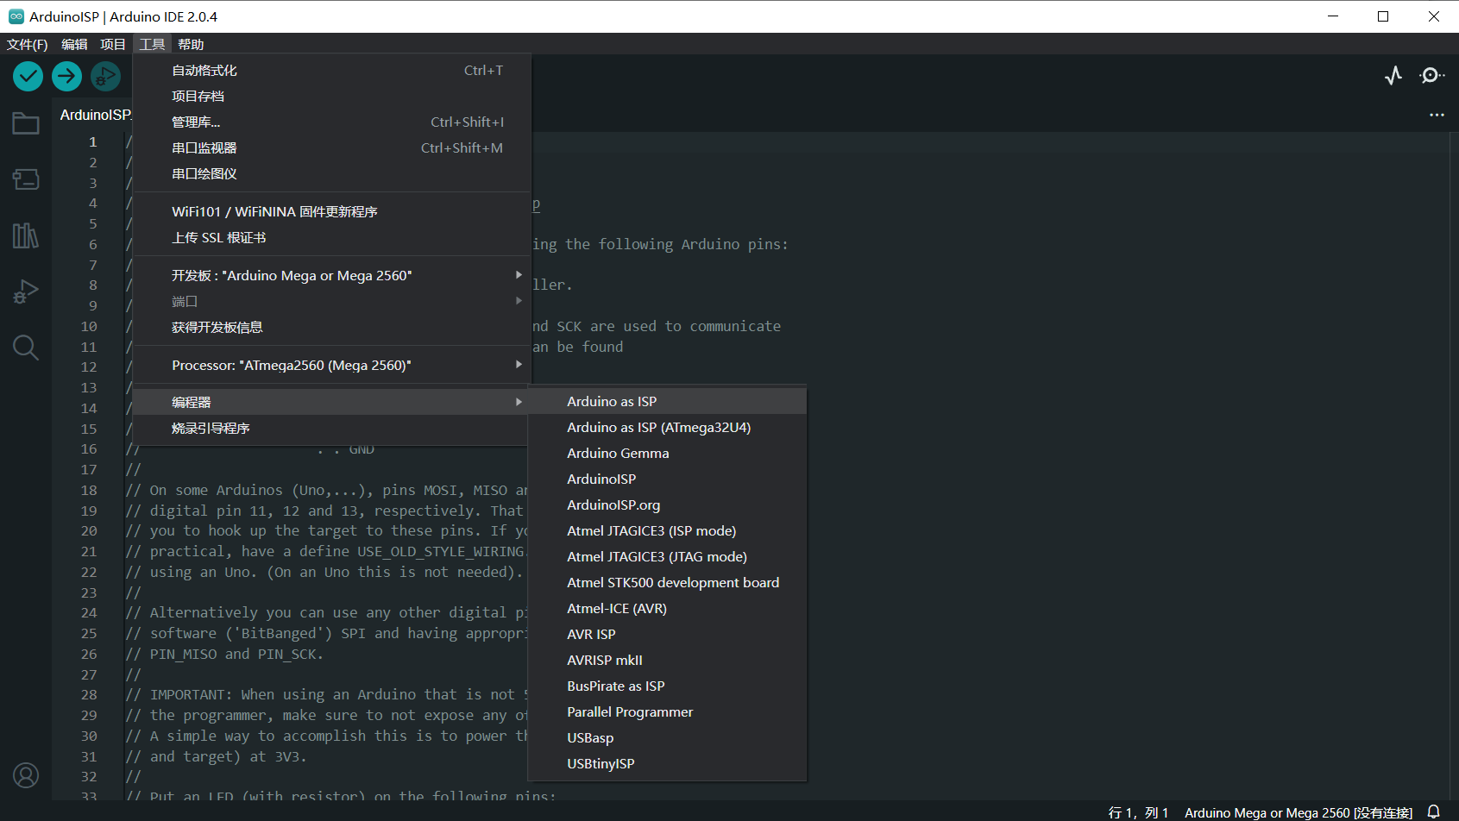This screenshot has width=1459, height=821.
Task: Run 烧录引导程序 from the menu
Action: point(332,428)
